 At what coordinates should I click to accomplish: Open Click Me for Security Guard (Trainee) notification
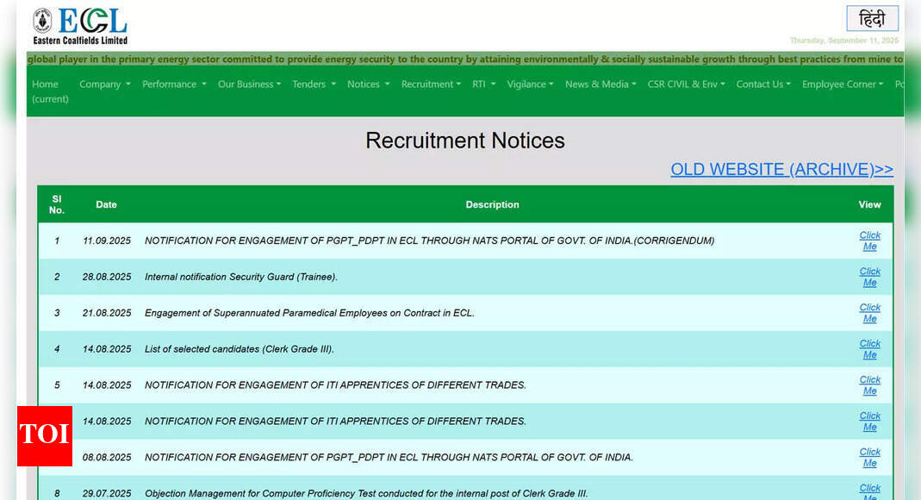[x=870, y=277]
